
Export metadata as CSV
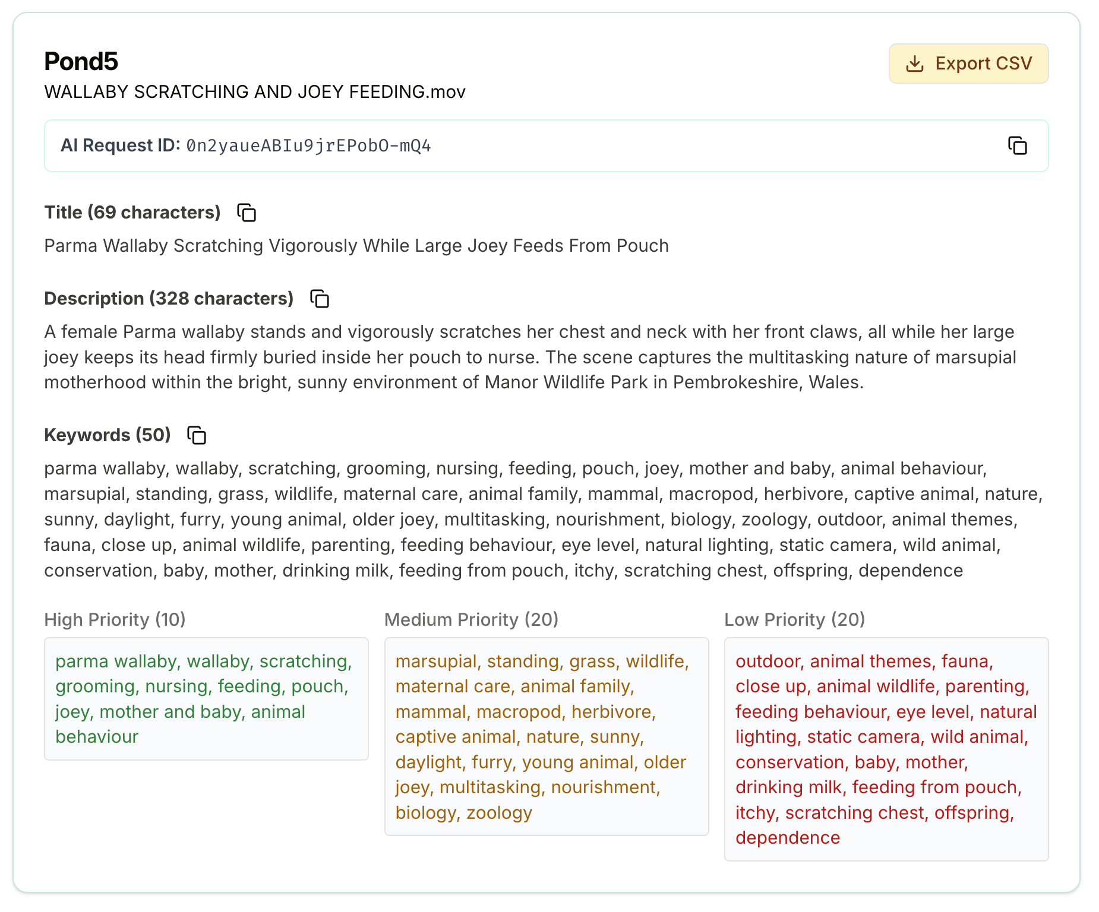coord(968,64)
